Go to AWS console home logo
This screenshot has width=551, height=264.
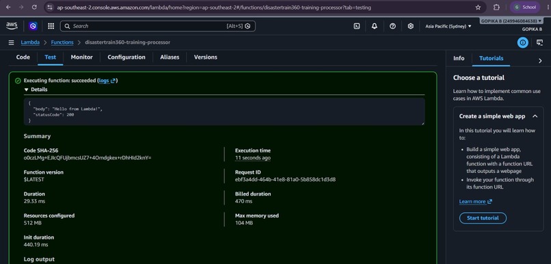click(12, 26)
